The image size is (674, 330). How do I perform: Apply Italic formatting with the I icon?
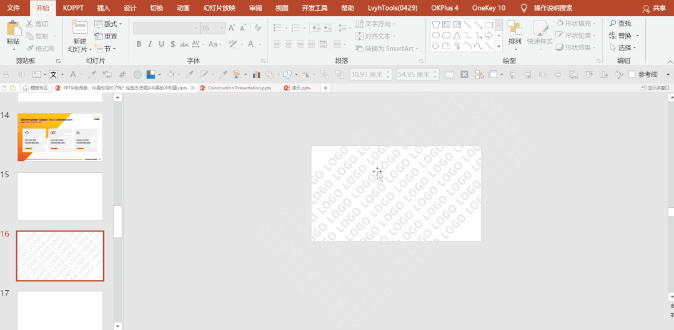pos(150,44)
